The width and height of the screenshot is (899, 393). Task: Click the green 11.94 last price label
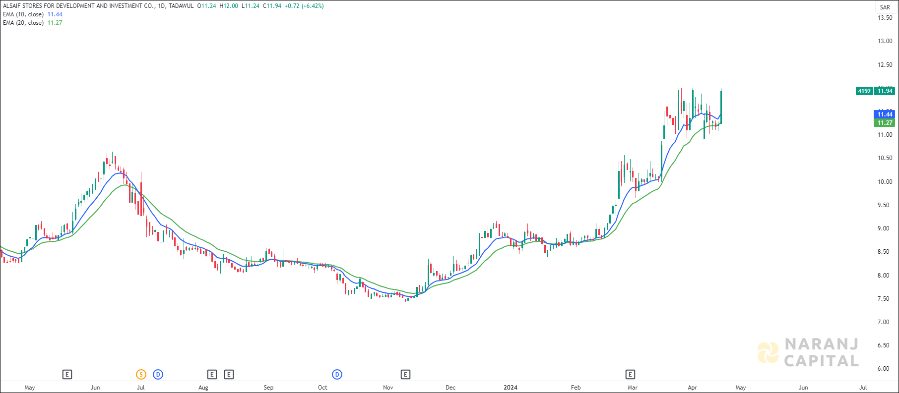885,91
